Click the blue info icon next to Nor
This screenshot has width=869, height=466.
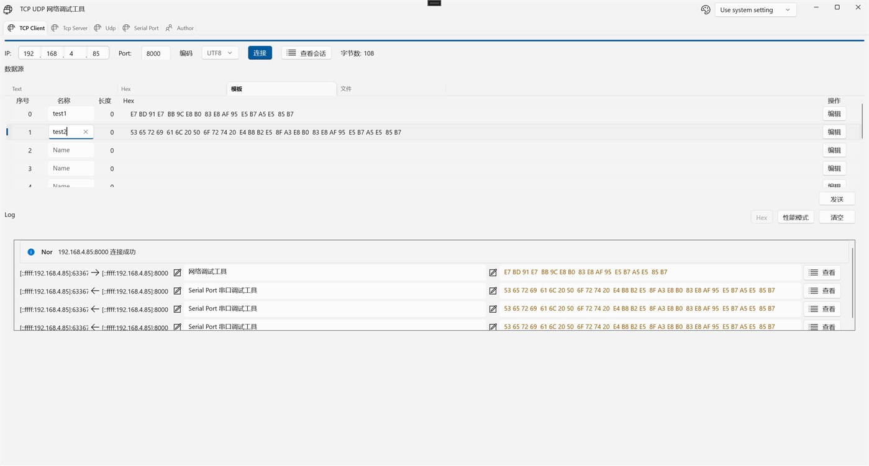pos(31,252)
